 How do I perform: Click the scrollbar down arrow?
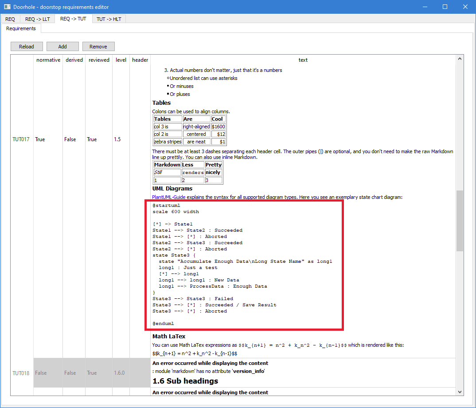point(460,392)
